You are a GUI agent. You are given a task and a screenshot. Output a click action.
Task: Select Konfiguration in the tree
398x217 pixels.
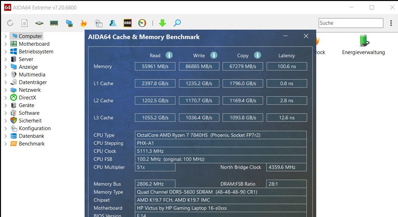(x=35, y=128)
